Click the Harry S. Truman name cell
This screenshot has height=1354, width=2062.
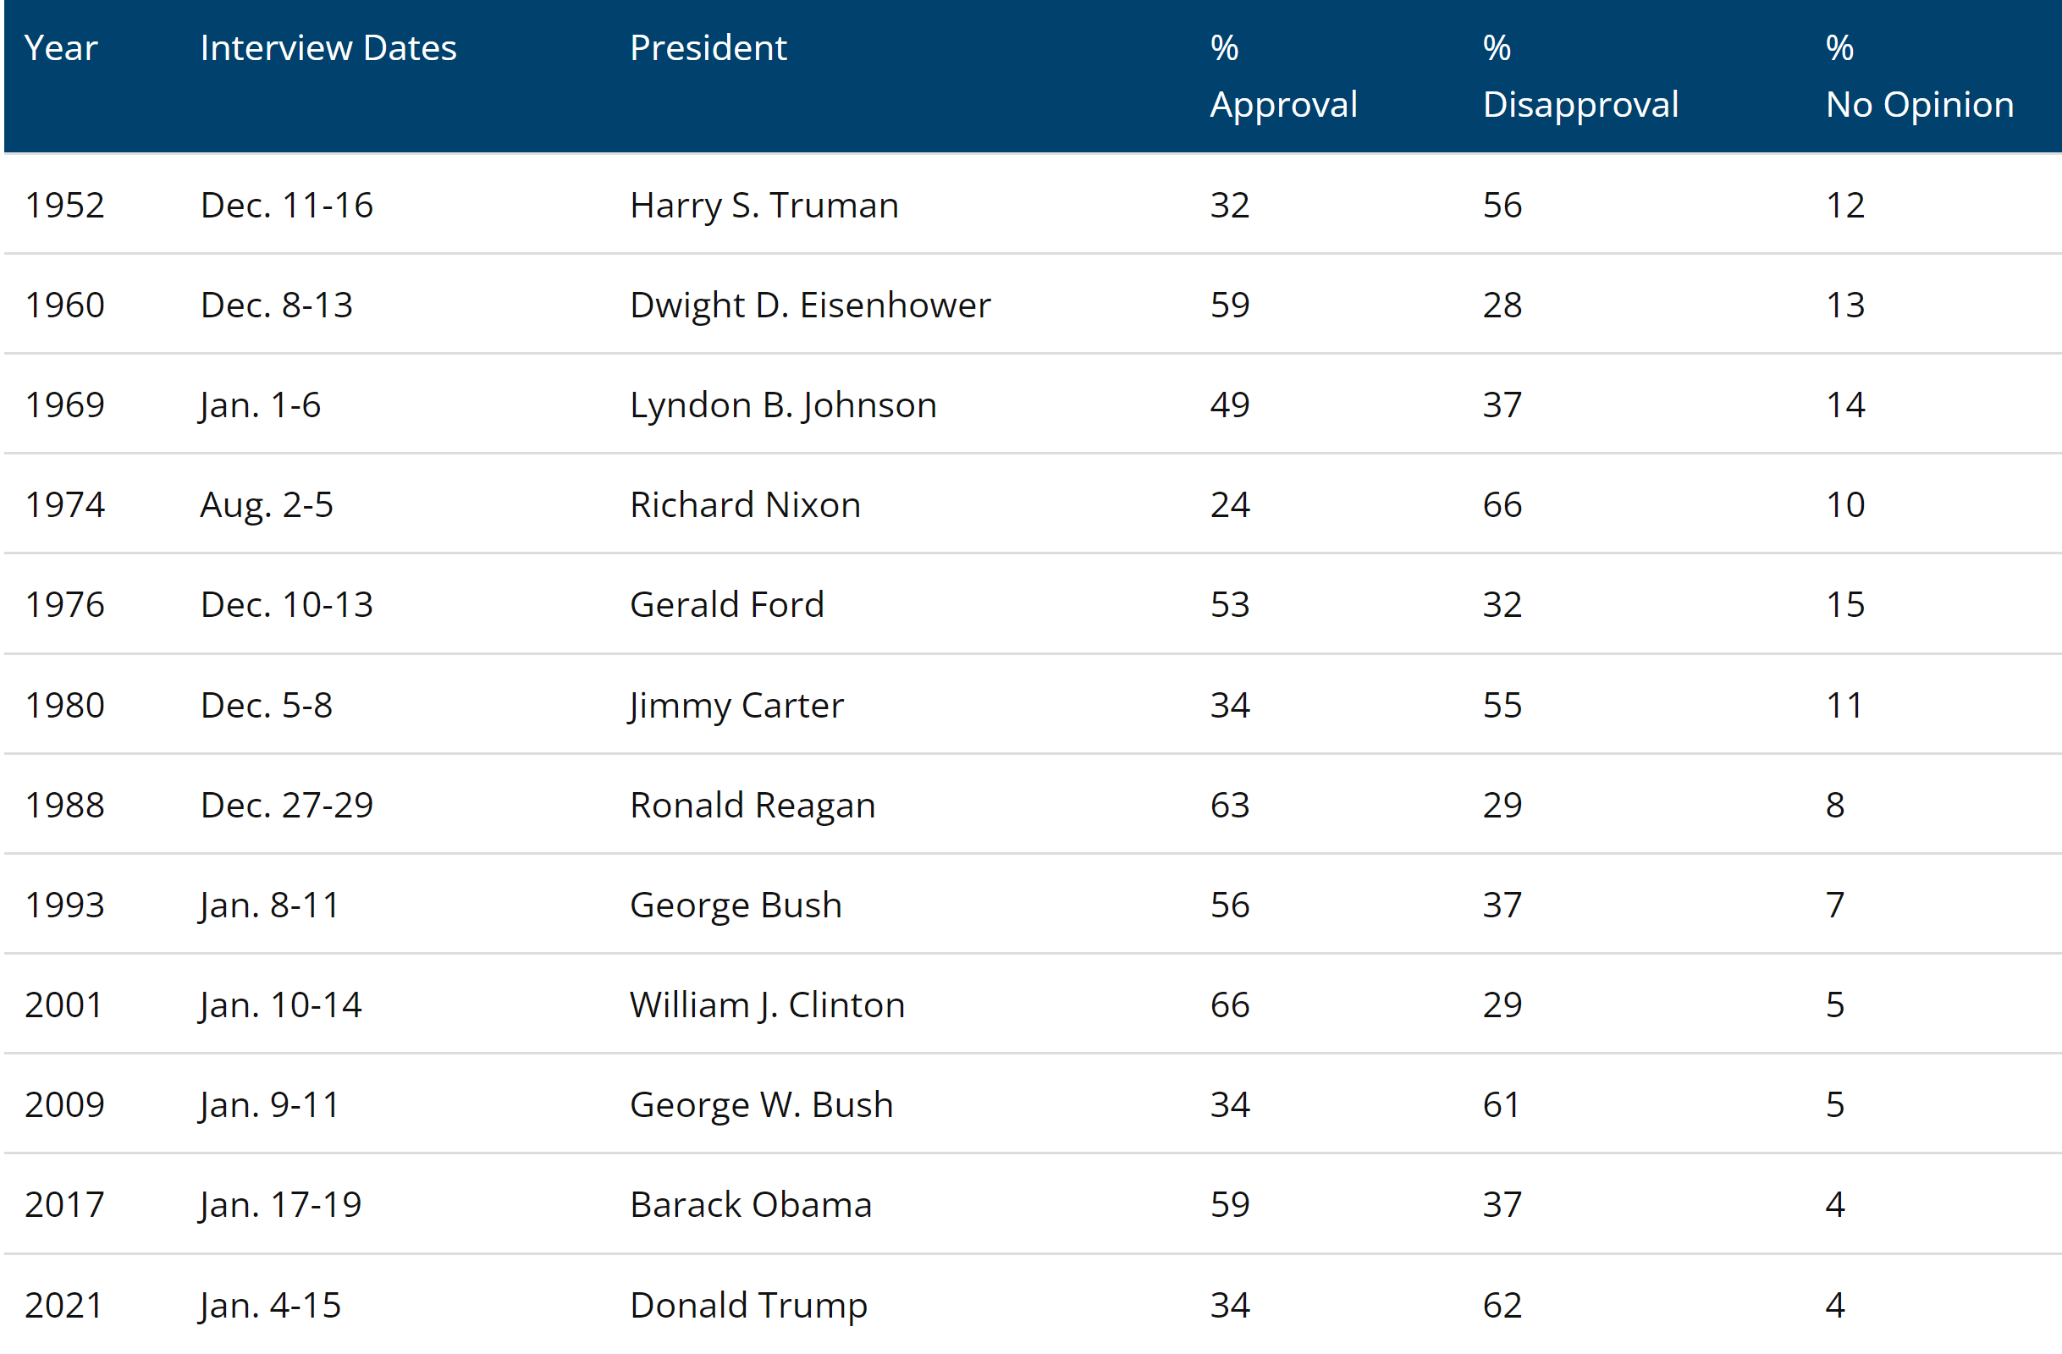coord(764,206)
